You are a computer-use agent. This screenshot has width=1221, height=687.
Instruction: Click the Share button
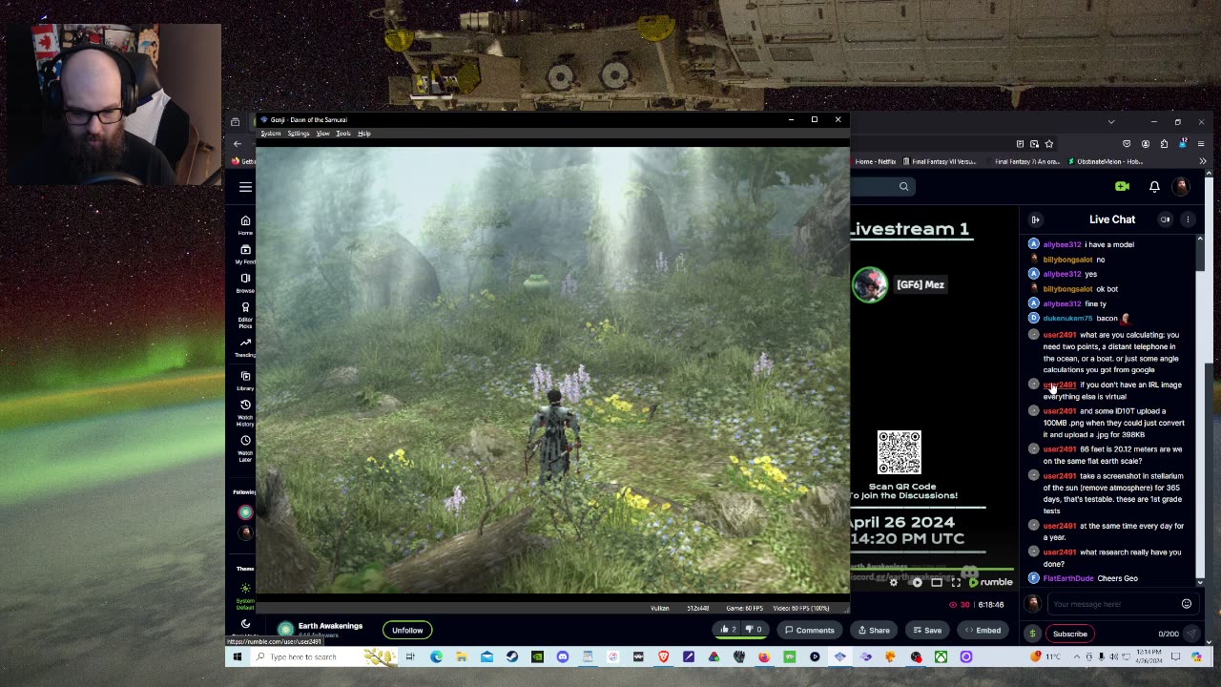pos(874,630)
